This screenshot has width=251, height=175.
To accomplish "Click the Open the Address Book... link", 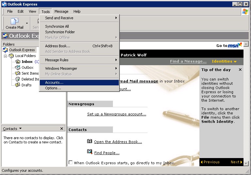I will click(x=118, y=142).
